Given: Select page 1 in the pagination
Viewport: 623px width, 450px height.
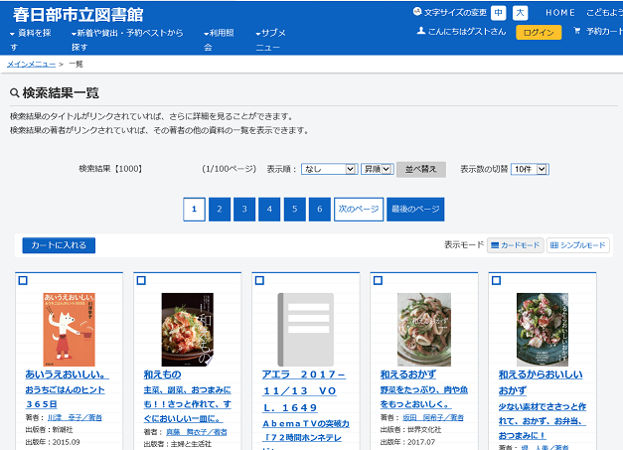Looking at the screenshot, I should [x=194, y=210].
